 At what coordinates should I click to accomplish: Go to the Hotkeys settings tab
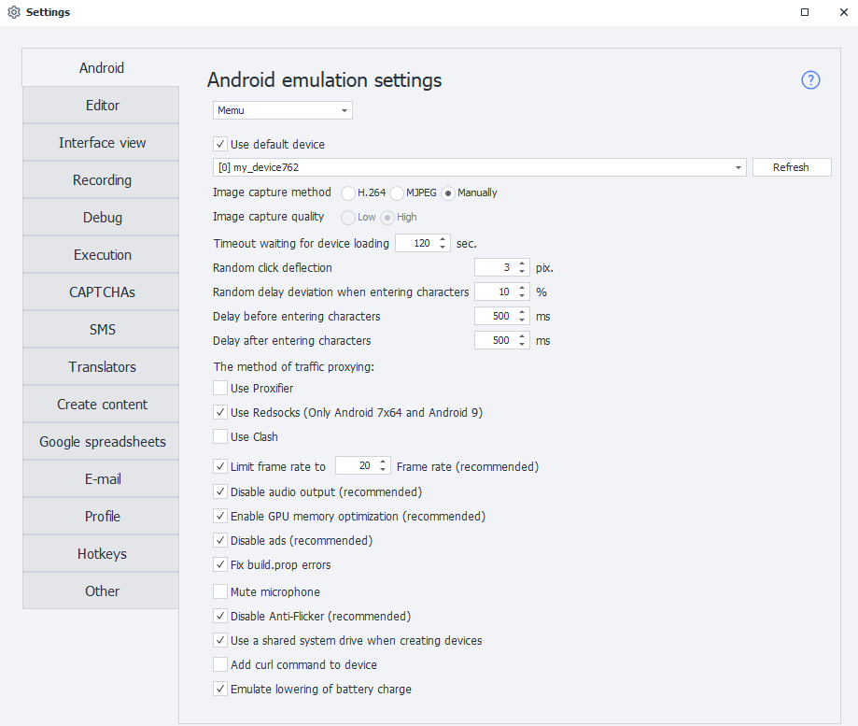(x=102, y=553)
